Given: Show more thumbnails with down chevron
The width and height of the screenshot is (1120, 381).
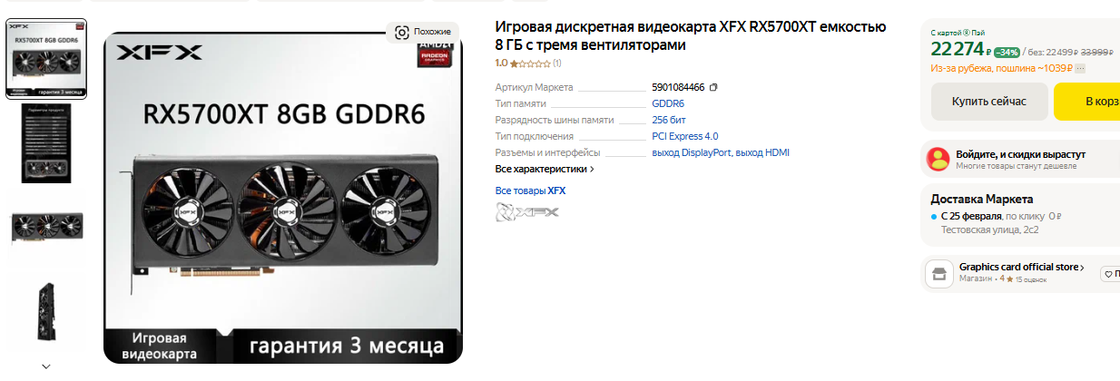Looking at the screenshot, I should (x=46, y=366).
